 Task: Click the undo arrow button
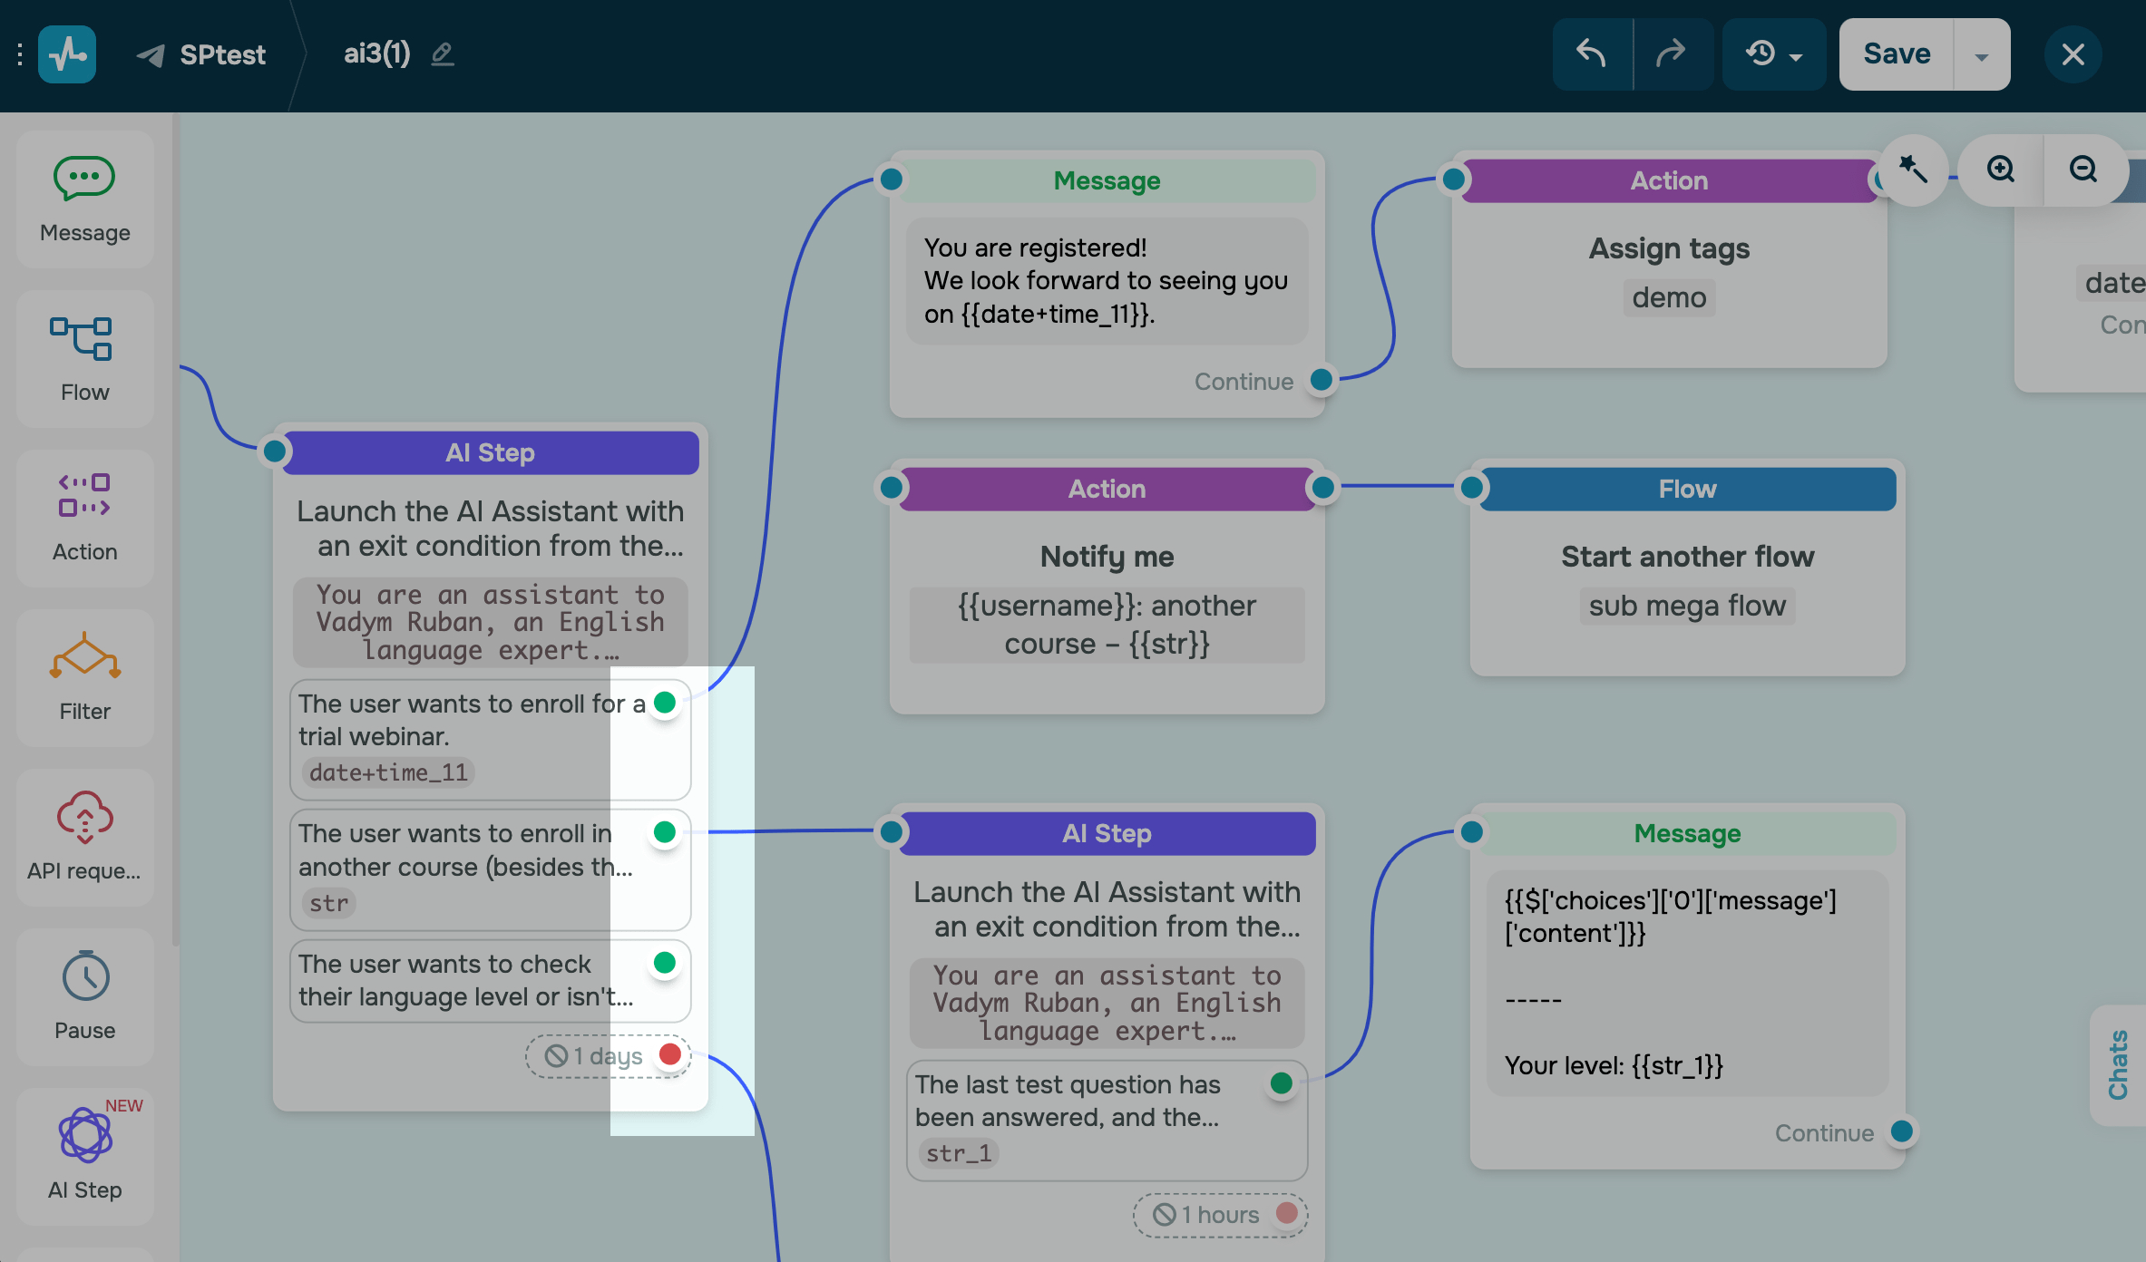tap(1592, 54)
